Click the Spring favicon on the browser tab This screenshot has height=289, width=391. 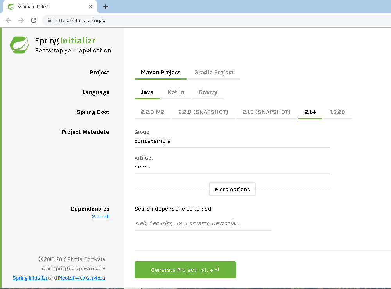tap(11, 7)
